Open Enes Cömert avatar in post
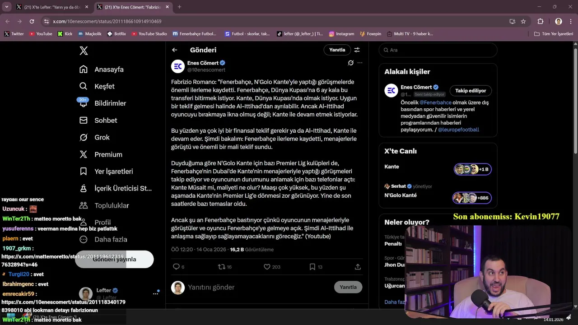This screenshot has width=578, height=325. [178, 66]
